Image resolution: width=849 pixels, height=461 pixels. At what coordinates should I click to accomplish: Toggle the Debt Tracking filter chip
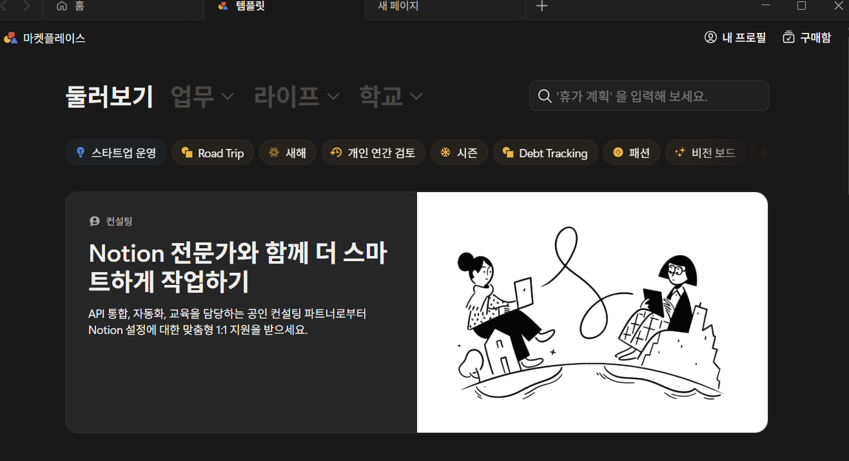pyautogui.click(x=545, y=152)
